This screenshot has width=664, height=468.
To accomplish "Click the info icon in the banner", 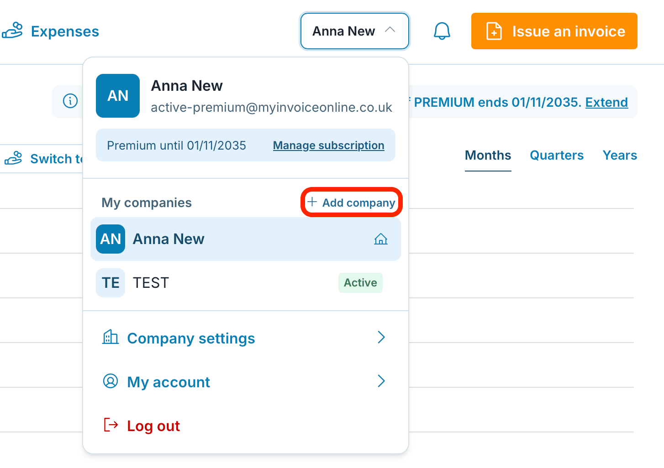I will coord(70,101).
